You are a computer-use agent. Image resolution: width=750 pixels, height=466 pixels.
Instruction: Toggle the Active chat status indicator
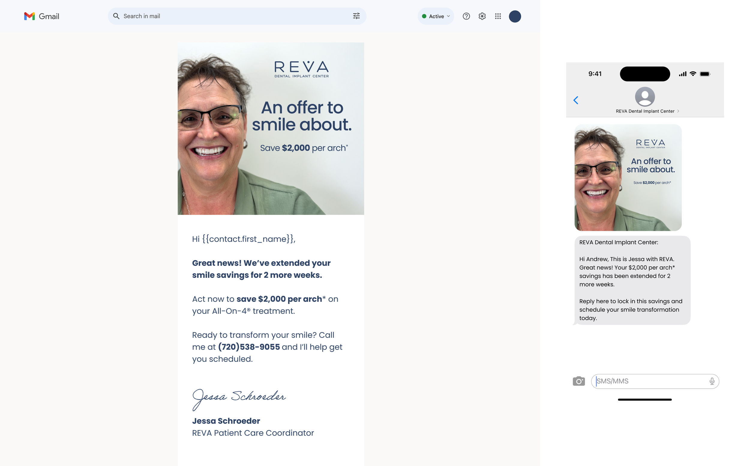[x=435, y=16]
